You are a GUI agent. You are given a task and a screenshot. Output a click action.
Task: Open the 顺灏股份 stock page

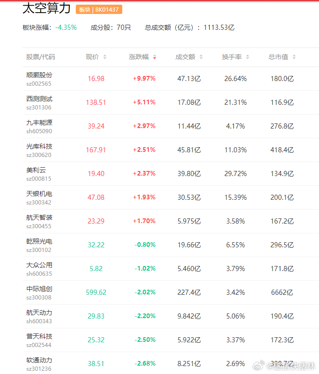pos(39,75)
